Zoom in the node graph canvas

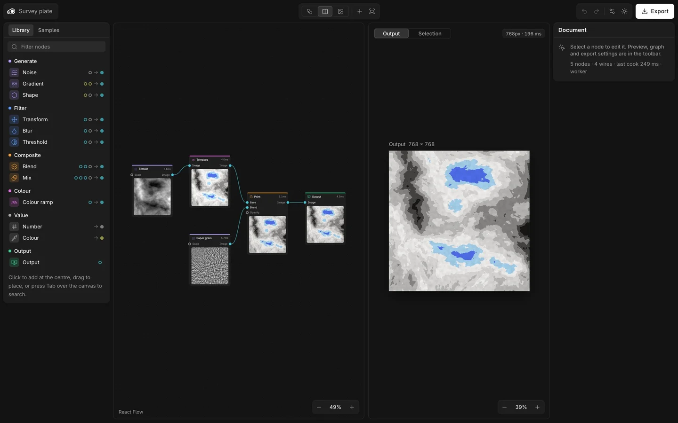coord(352,407)
